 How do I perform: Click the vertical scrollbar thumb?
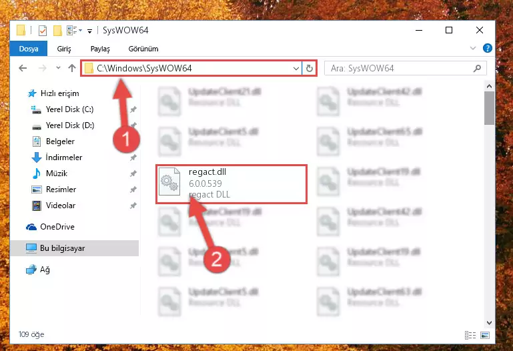click(x=489, y=108)
